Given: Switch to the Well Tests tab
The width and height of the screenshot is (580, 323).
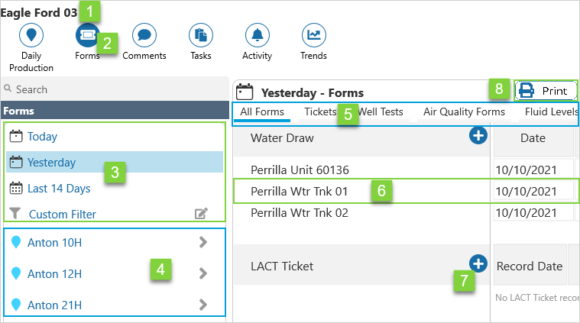Looking at the screenshot, I should [x=381, y=112].
